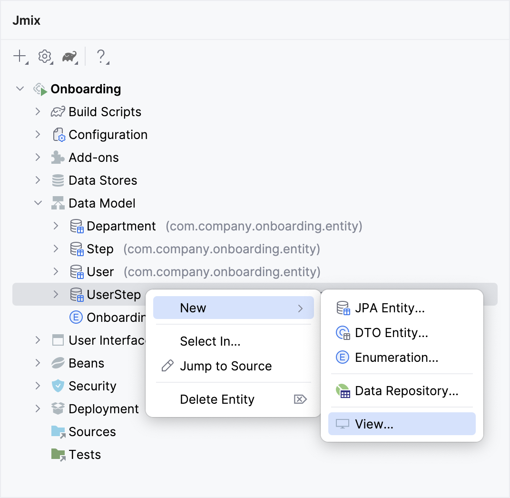The height and width of the screenshot is (498, 510).
Task: Collapse the Data Model tree node
Action: [38, 203]
